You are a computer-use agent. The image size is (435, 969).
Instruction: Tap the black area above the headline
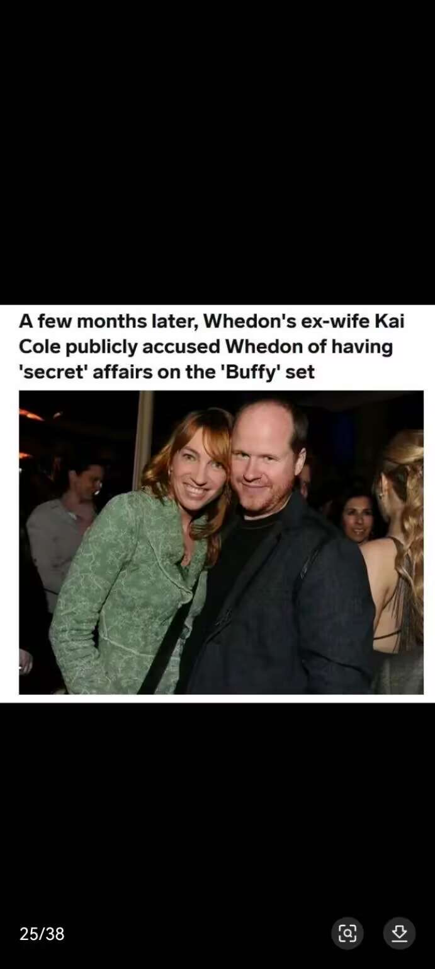pos(217,151)
